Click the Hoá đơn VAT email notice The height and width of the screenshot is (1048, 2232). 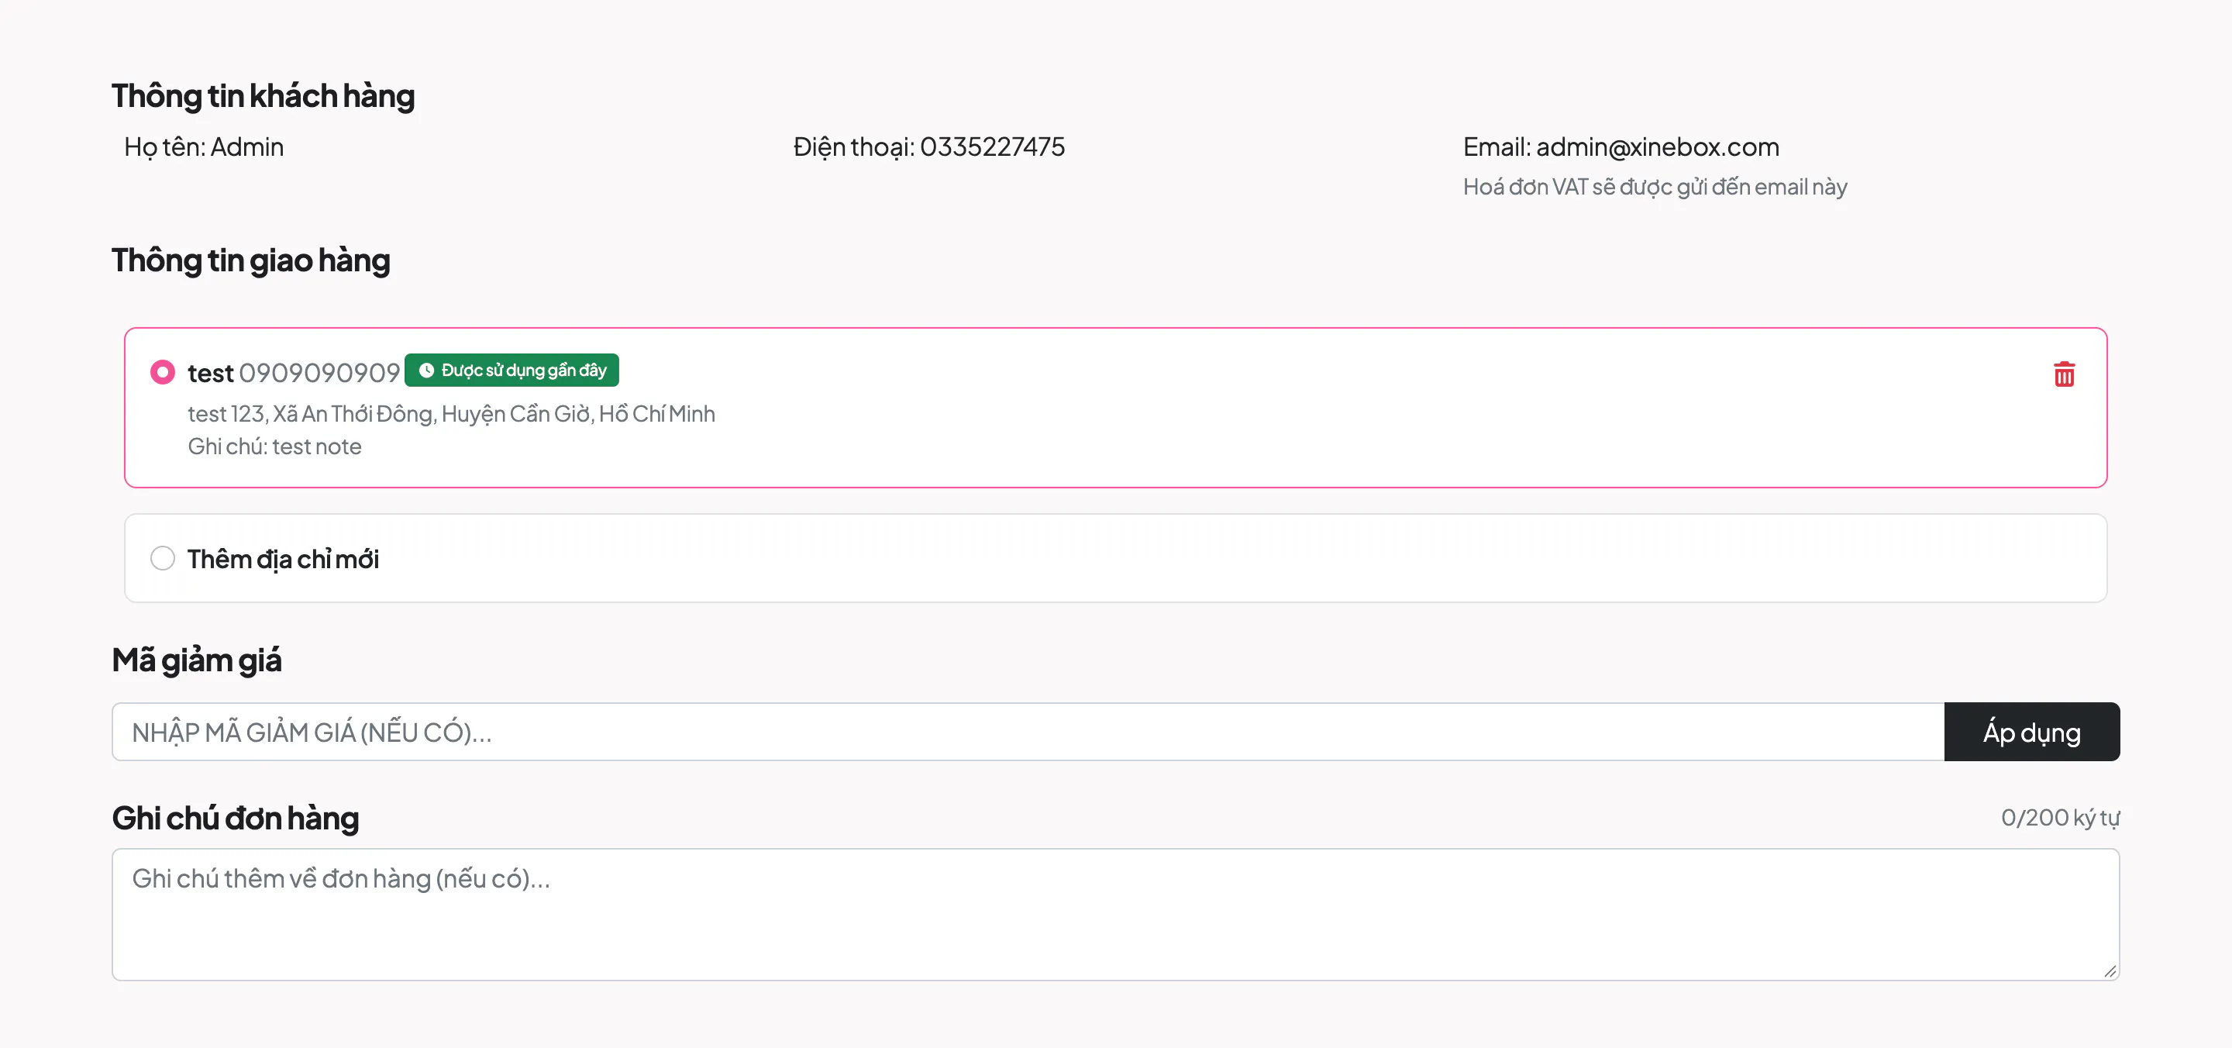click(x=1655, y=188)
